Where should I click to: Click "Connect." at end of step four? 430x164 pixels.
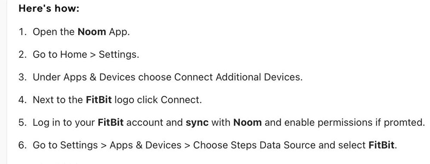point(181,99)
